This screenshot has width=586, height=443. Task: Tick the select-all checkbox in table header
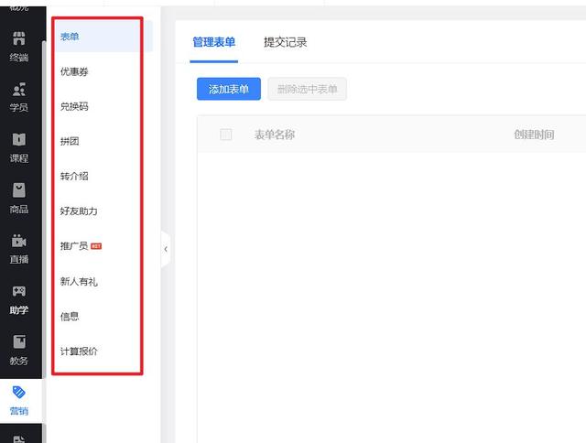[x=226, y=135]
